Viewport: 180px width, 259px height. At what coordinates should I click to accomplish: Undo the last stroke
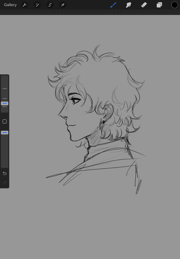click(x=5, y=174)
